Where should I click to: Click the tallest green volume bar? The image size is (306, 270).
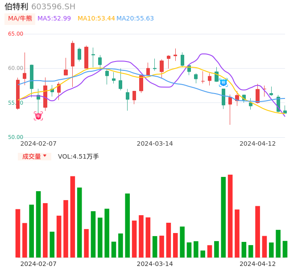[x=223, y=217]
